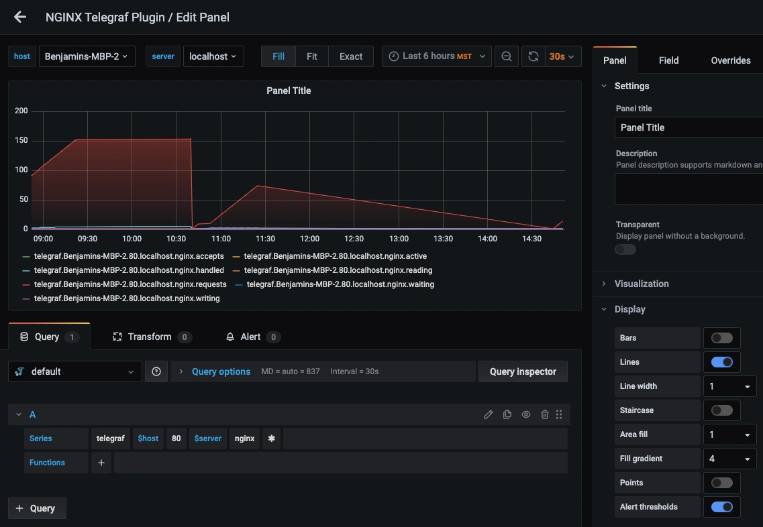Delete query A with the trash icon

(544, 414)
